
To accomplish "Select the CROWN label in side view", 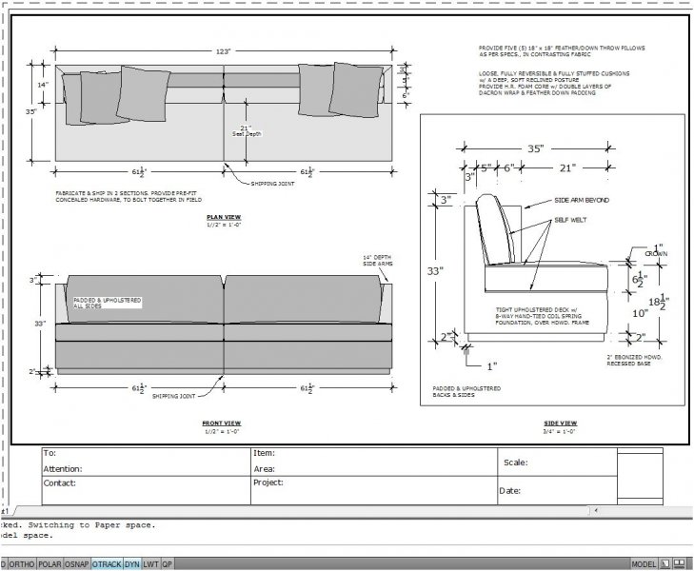I will 656,254.
